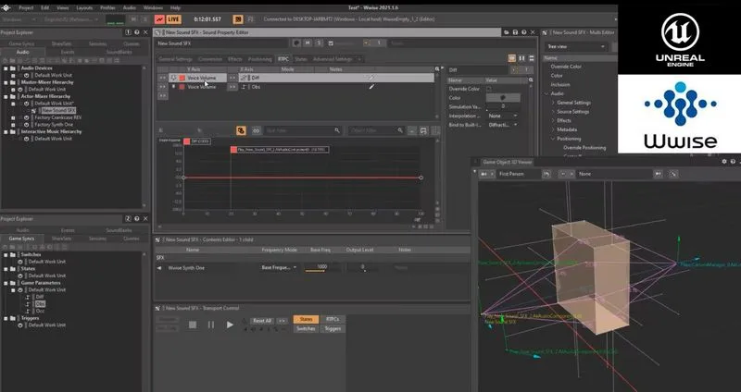Add a tab with the + button after Advanced Settings

pyautogui.click(x=359, y=59)
